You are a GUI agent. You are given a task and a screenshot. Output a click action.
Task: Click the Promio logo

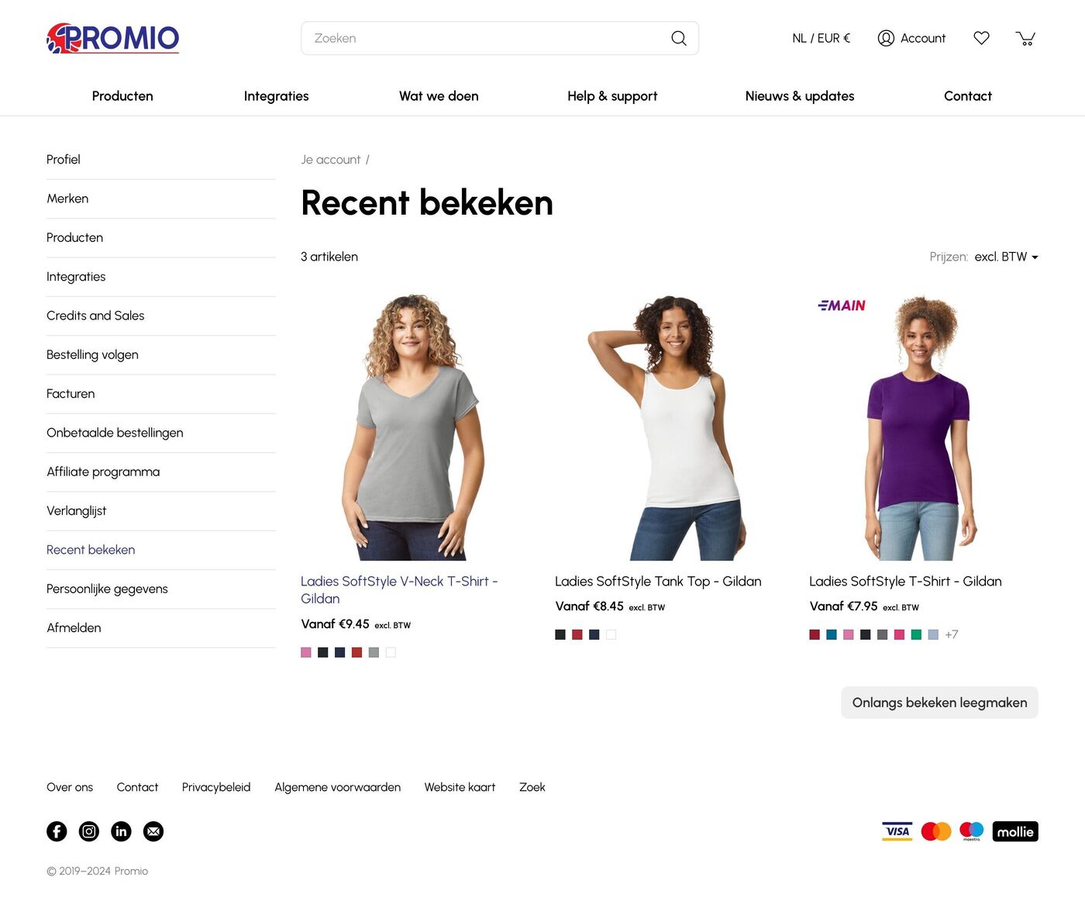113,38
